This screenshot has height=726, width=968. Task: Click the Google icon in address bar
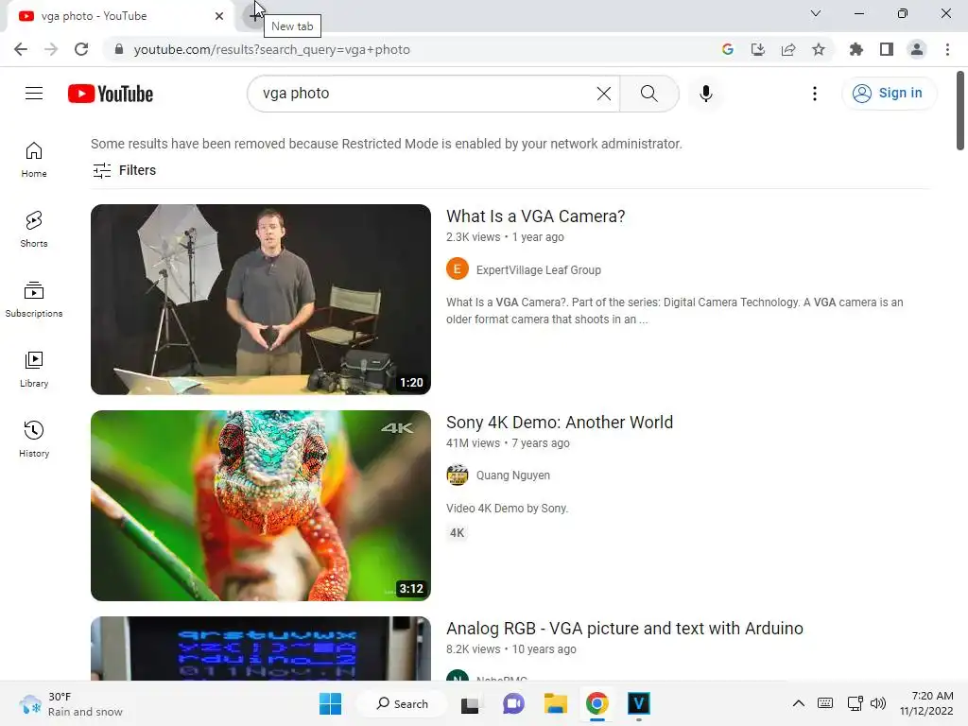click(x=728, y=49)
